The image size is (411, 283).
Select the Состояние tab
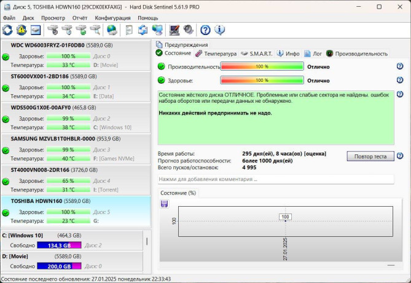tap(173, 53)
